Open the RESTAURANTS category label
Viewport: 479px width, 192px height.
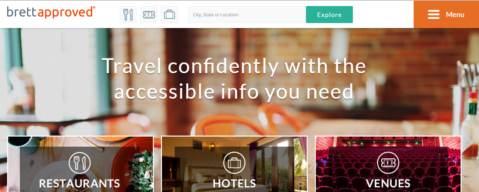tap(80, 183)
